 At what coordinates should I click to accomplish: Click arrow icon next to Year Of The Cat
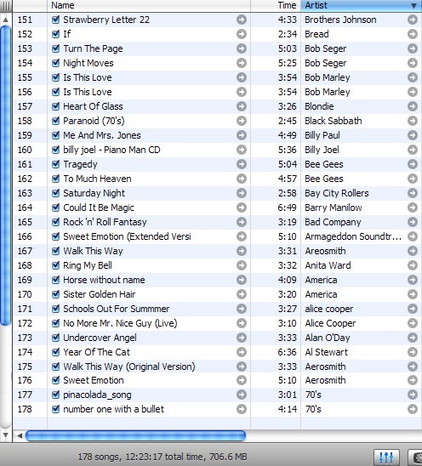(242, 352)
